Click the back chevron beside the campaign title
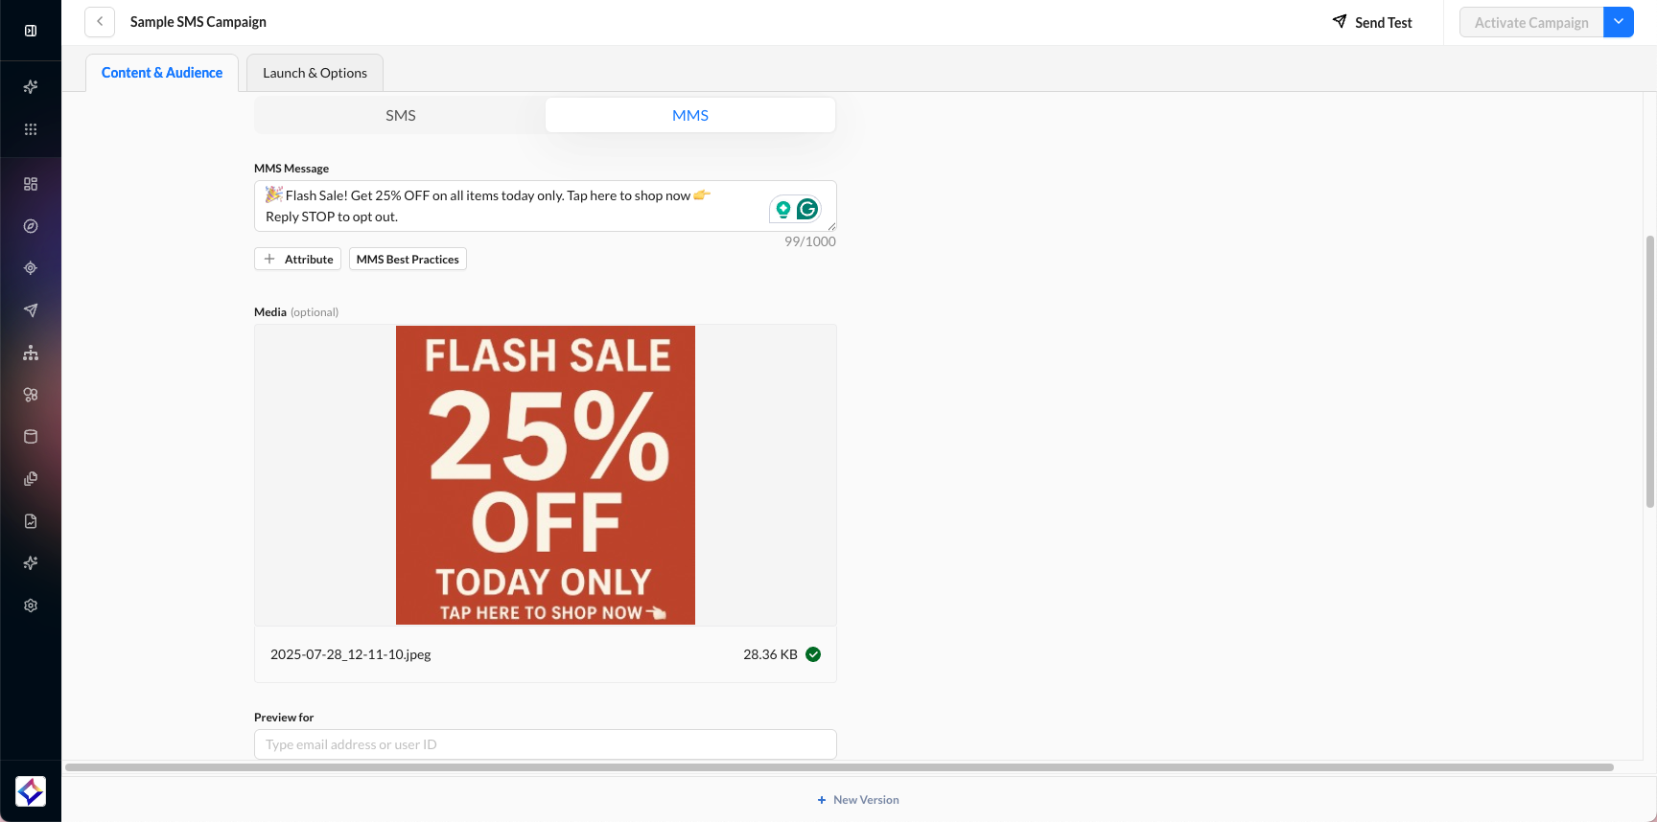The width and height of the screenshot is (1657, 822). 100,22
